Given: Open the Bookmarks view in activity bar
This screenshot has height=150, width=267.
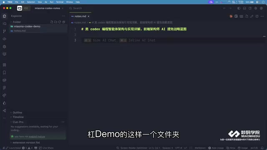Looking at the screenshot, I should pos(5,72).
